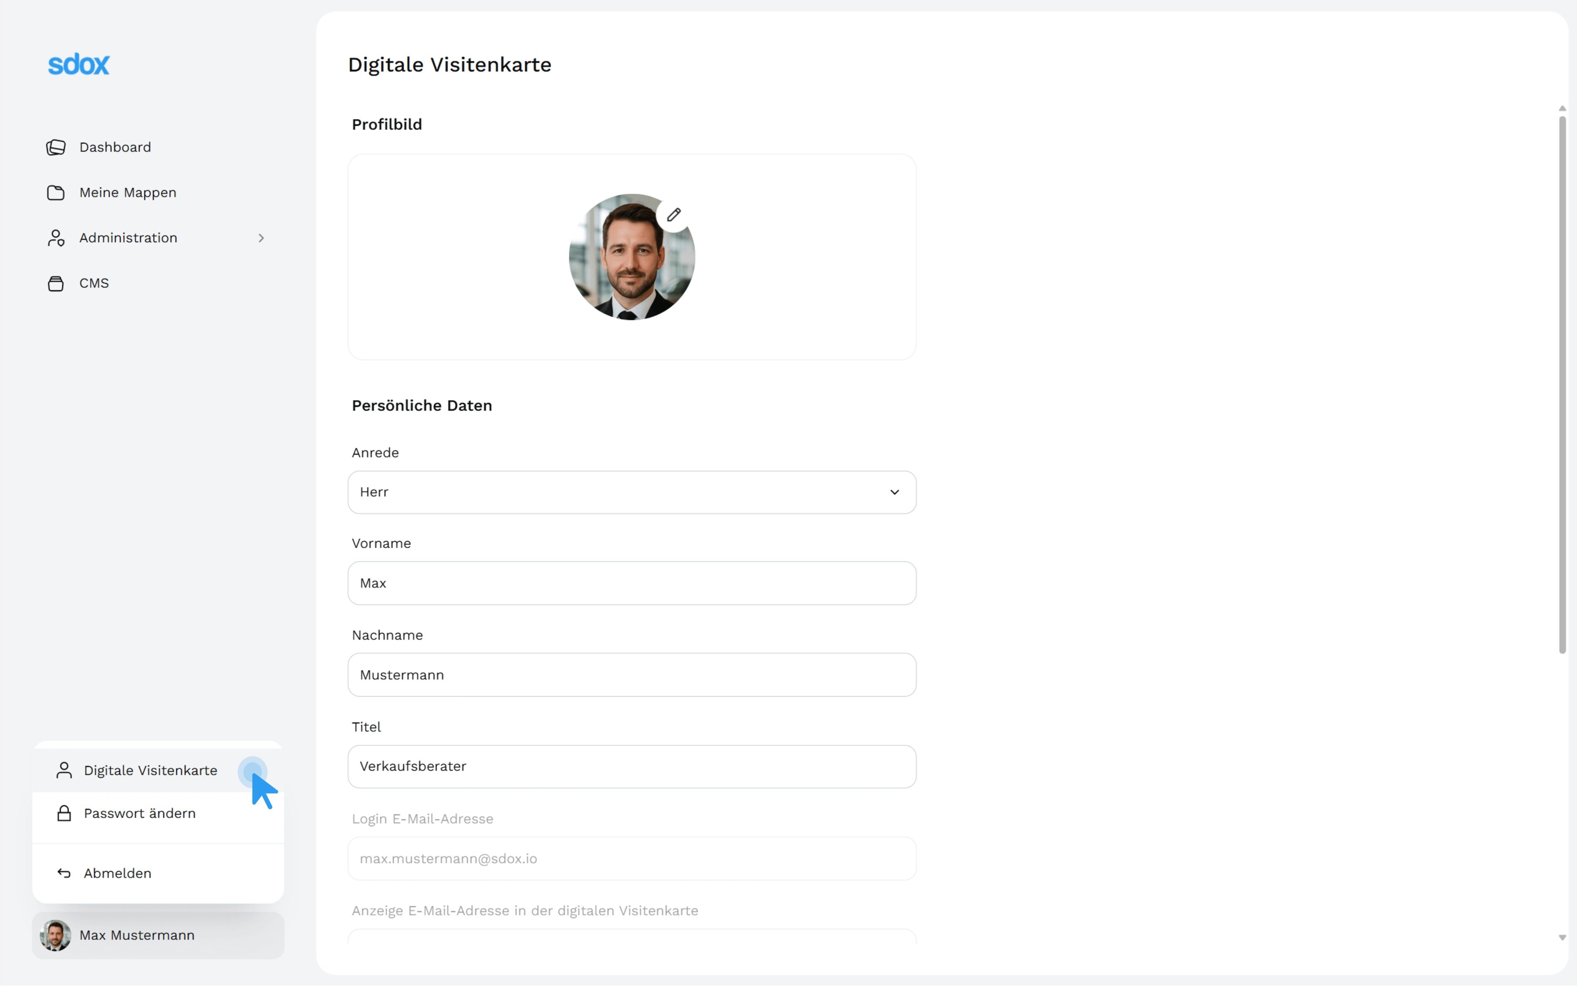
Task: Click the pencil edit icon on profile picture
Action: [674, 214]
